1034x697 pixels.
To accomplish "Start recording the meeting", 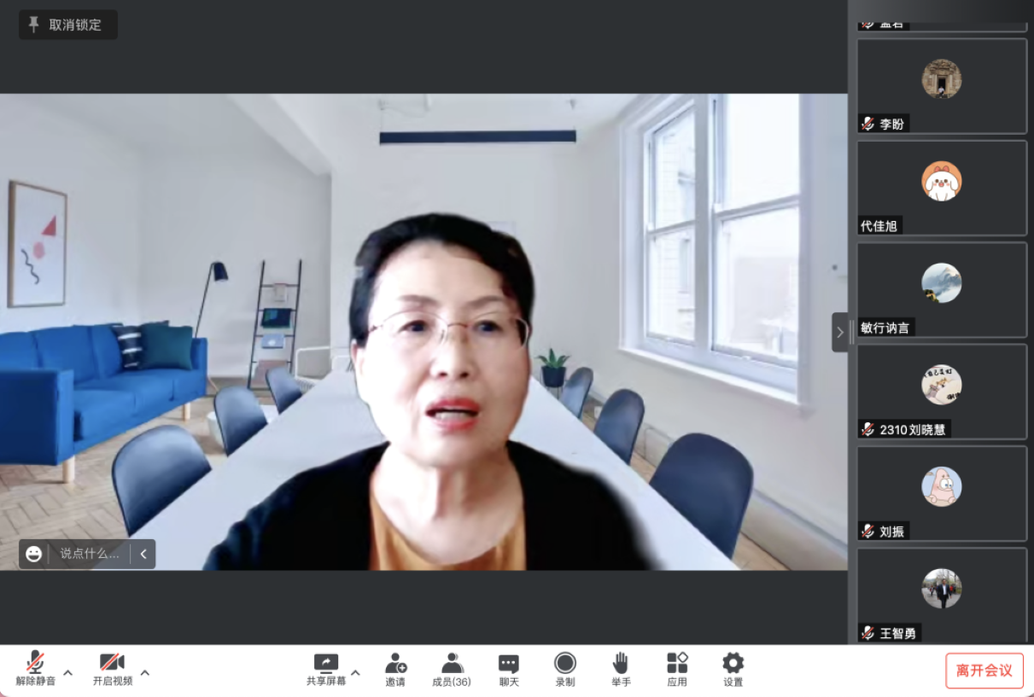I will (x=564, y=664).
